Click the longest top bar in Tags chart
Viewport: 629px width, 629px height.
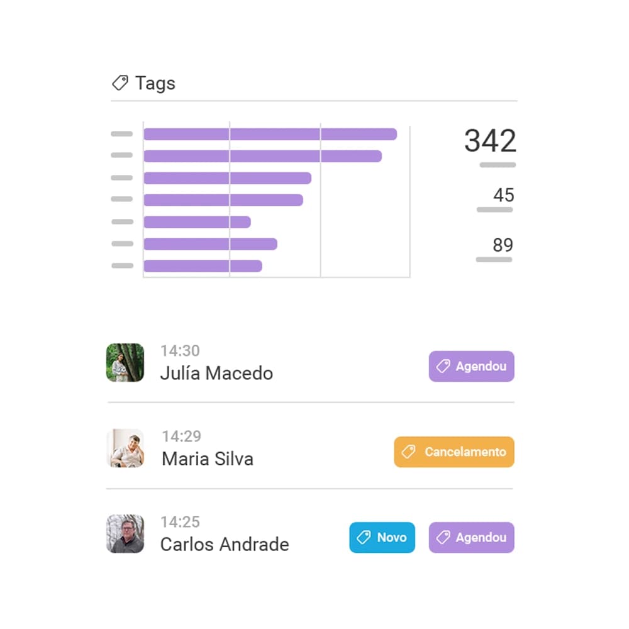point(270,134)
